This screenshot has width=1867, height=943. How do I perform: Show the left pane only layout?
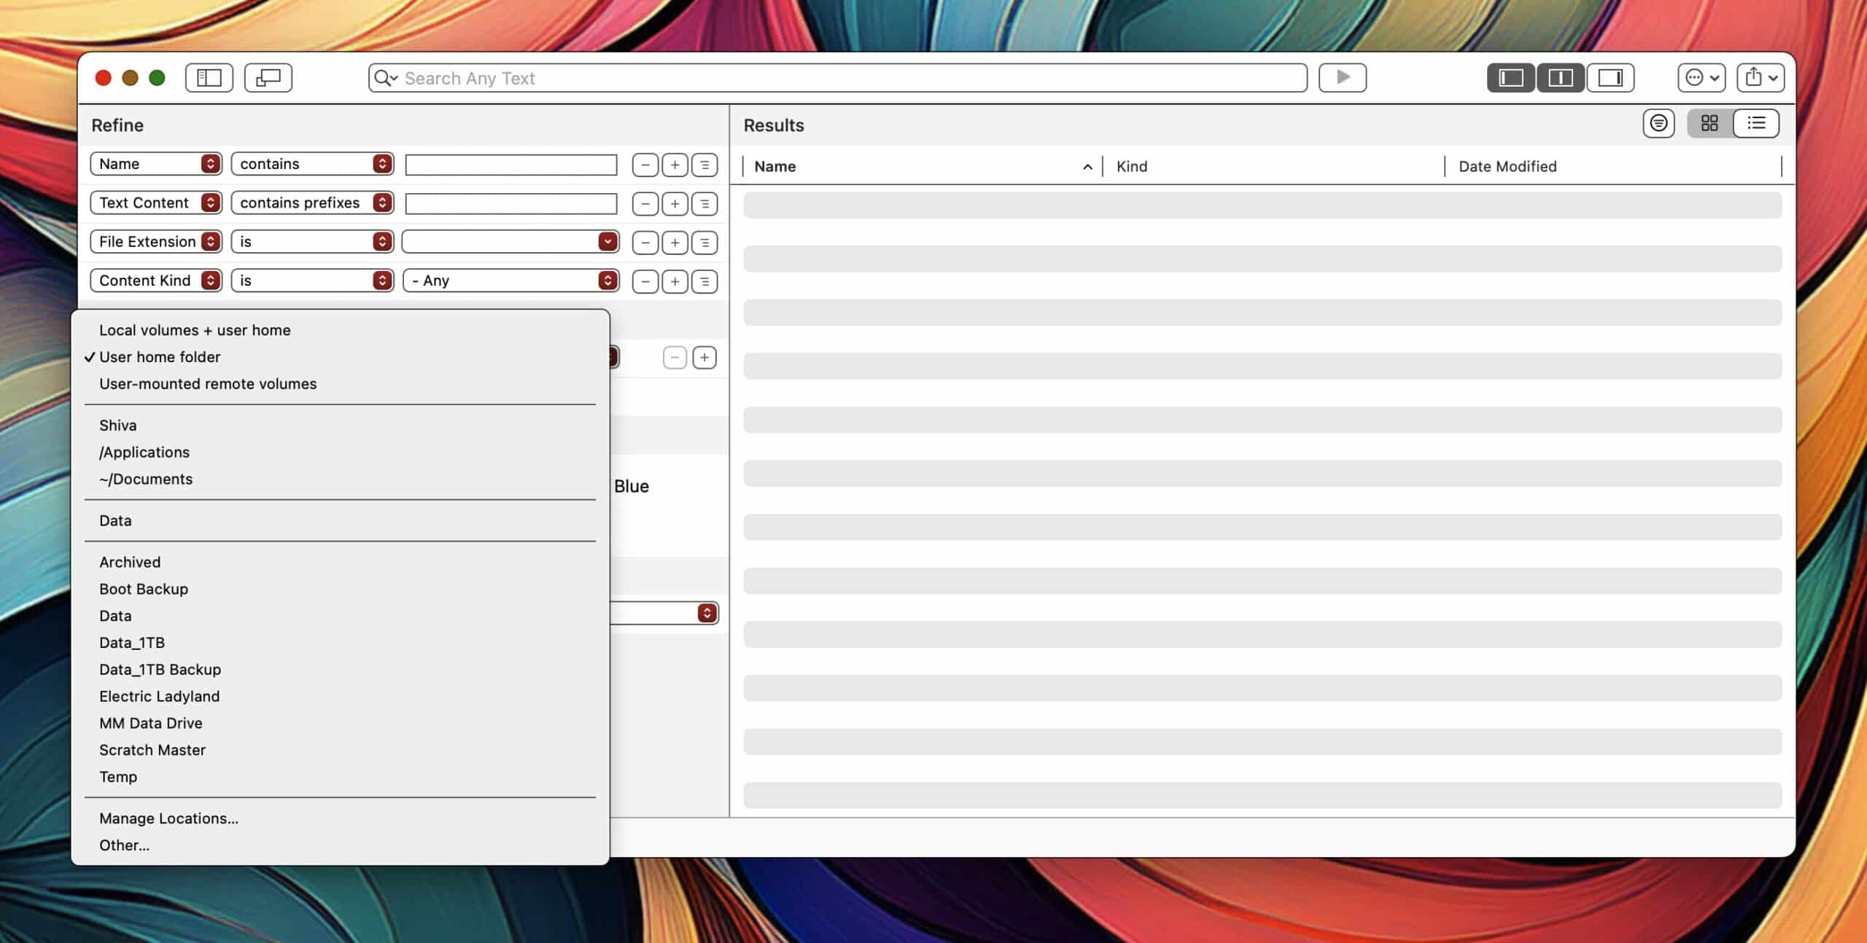point(1511,78)
